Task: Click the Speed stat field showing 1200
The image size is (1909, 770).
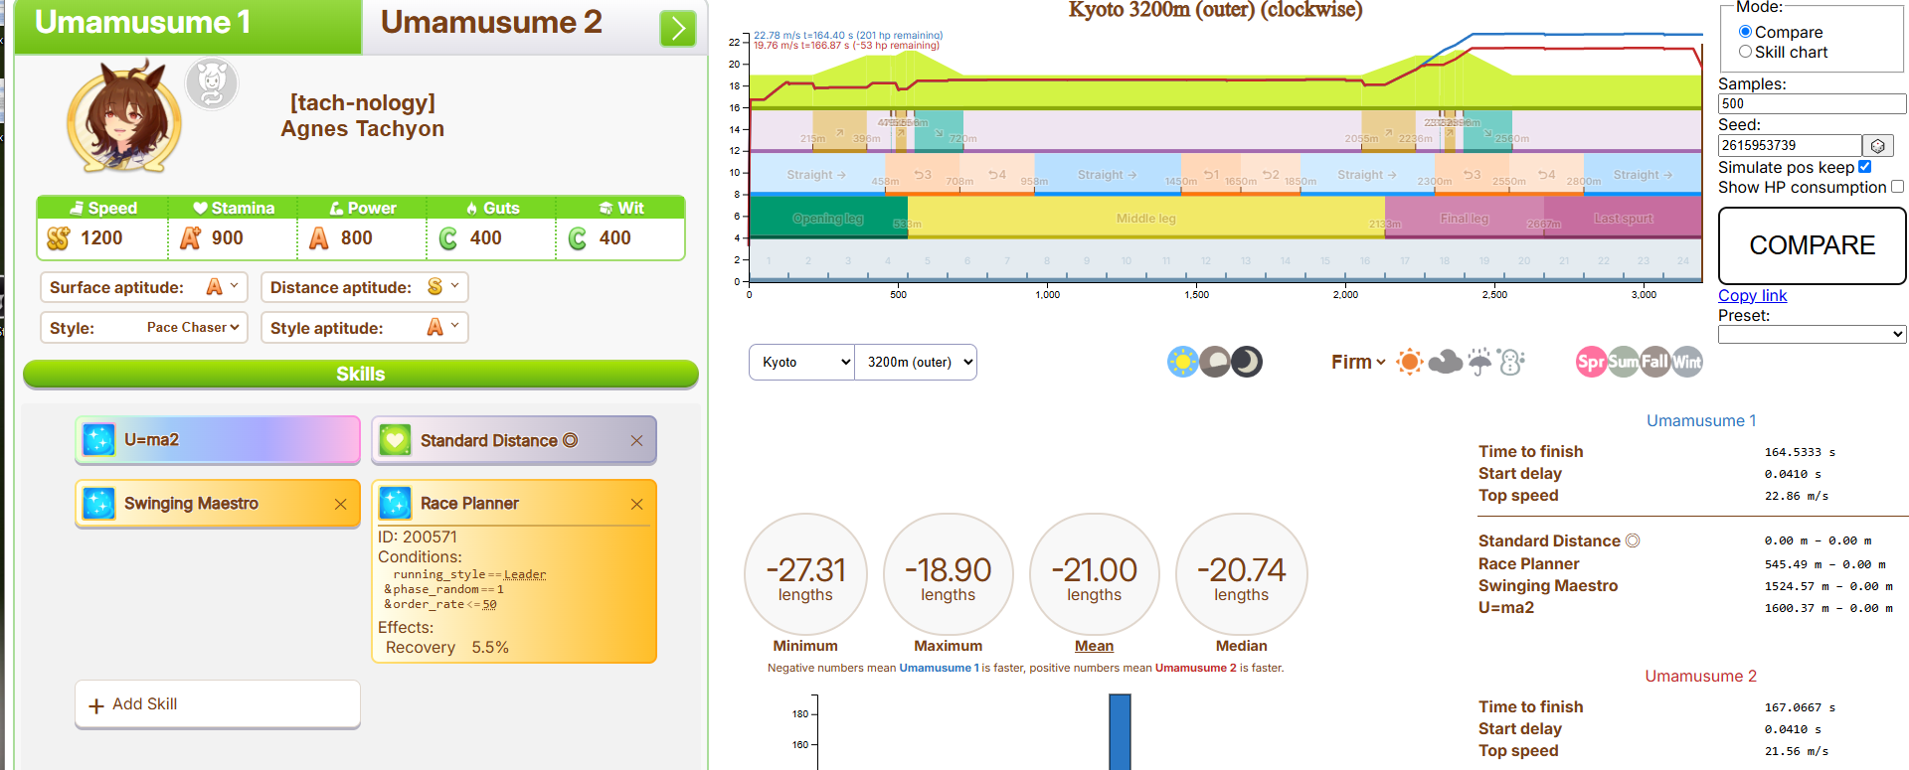Action: [x=102, y=238]
